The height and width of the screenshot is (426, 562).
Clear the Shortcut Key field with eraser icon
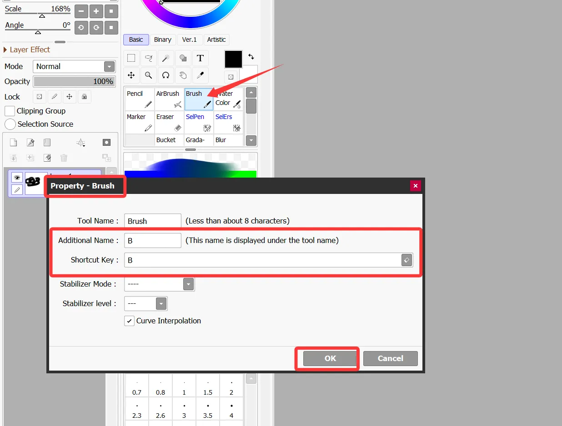(x=406, y=260)
